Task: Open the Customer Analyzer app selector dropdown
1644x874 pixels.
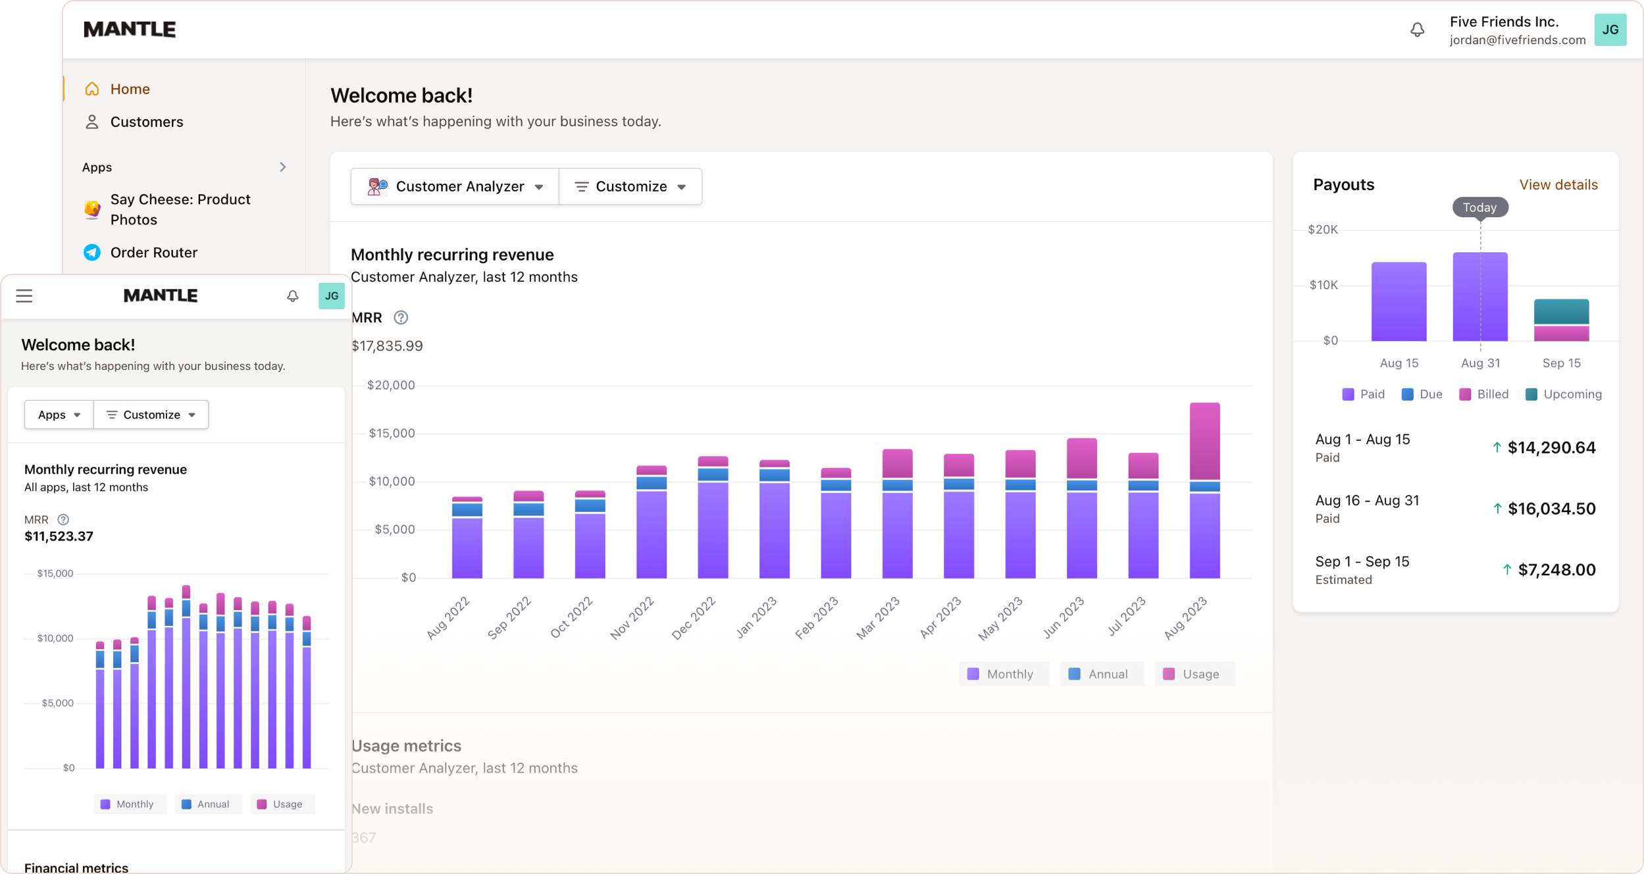Action: pyautogui.click(x=454, y=186)
